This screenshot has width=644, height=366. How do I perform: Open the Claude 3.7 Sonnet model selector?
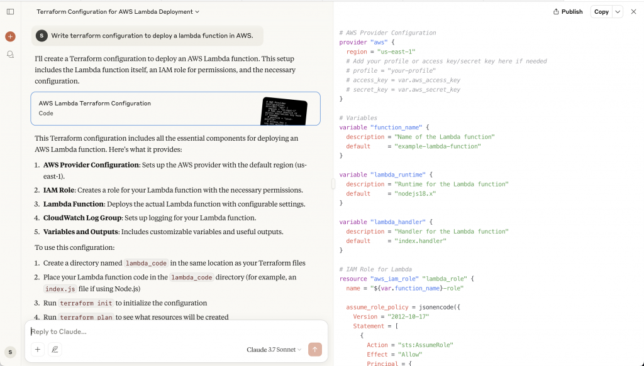click(274, 350)
